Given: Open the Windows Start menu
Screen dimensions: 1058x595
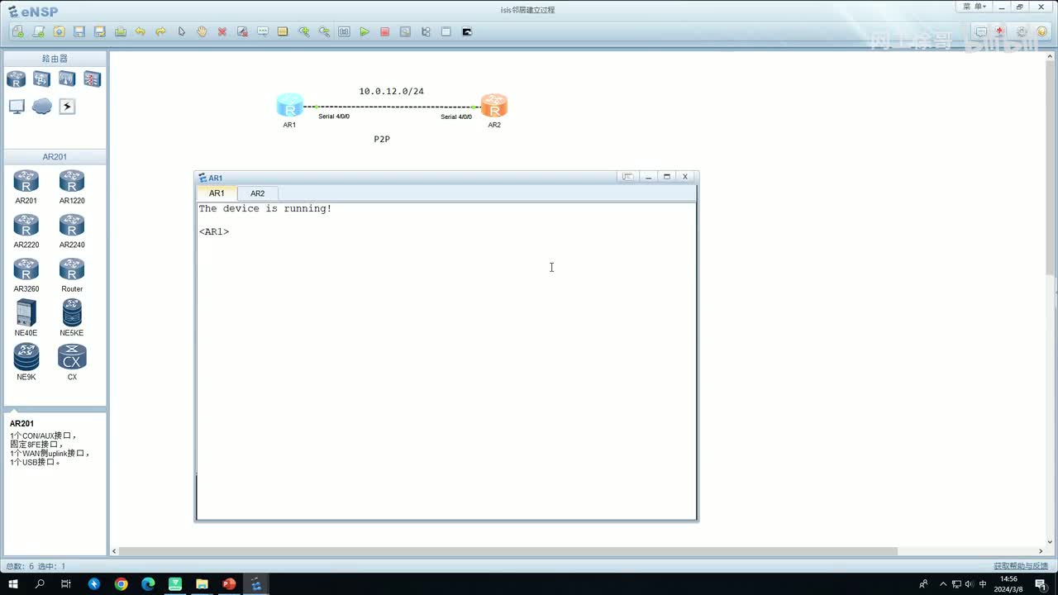Looking at the screenshot, I should click(13, 584).
